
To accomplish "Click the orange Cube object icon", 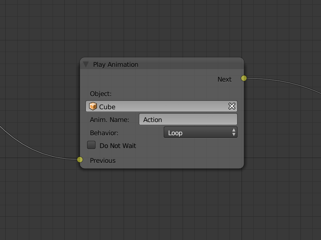I will click(x=93, y=106).
